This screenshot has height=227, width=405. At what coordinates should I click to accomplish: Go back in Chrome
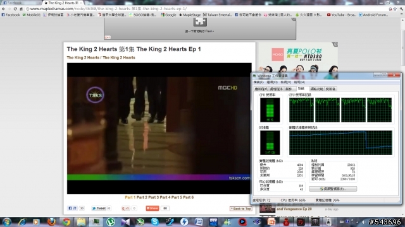pos(3,9)
